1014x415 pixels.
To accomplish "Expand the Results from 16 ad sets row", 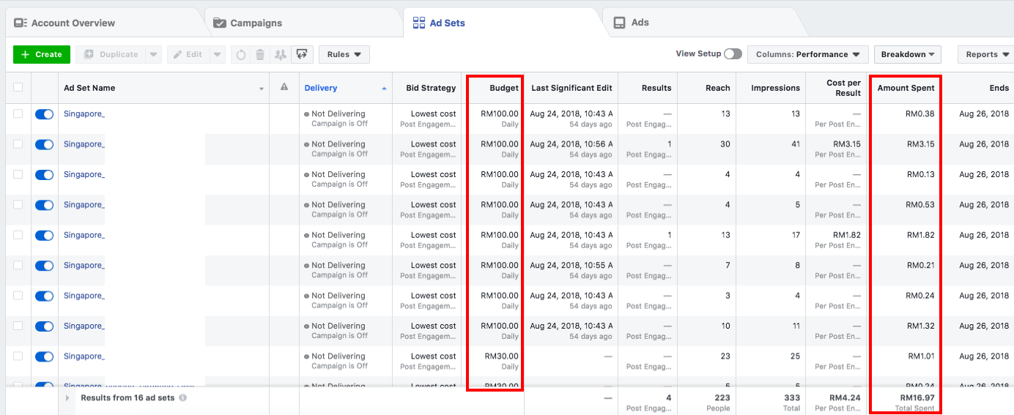I will [68, 397].
